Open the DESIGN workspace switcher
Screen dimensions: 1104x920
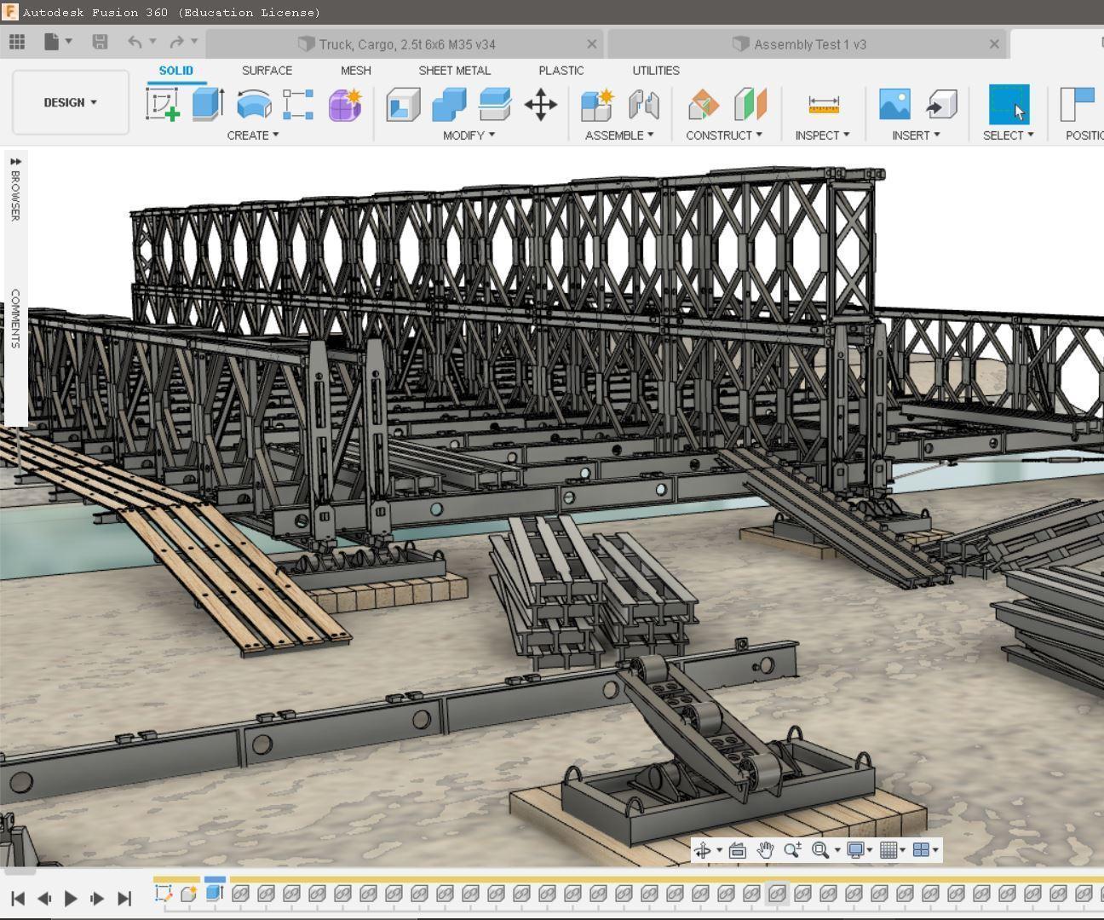click(70, 102)
